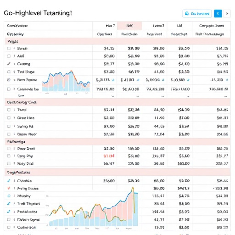Click the blue squiggle icon in the Pratefodits row
This screenshot has height=235, width=235.
click(9, 212)
